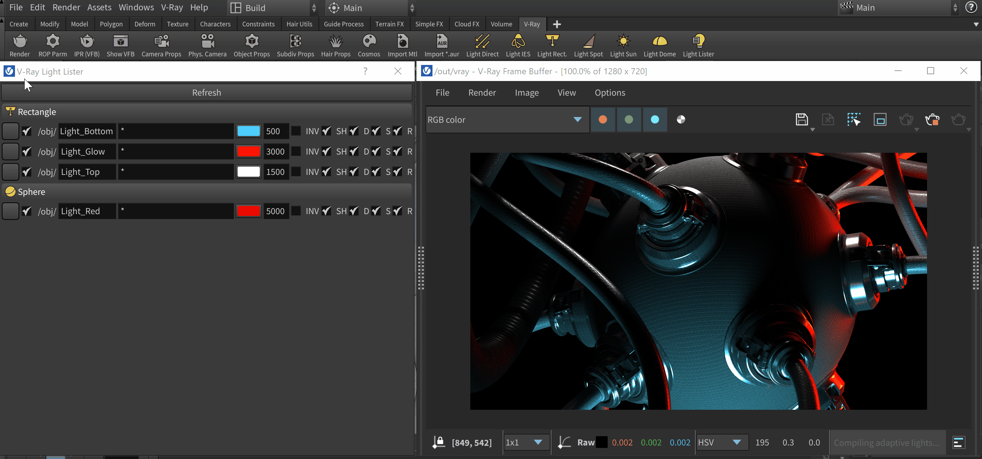Create a Light Sun
This screenshot has width=982, height=459.
(x=623, y=45)
